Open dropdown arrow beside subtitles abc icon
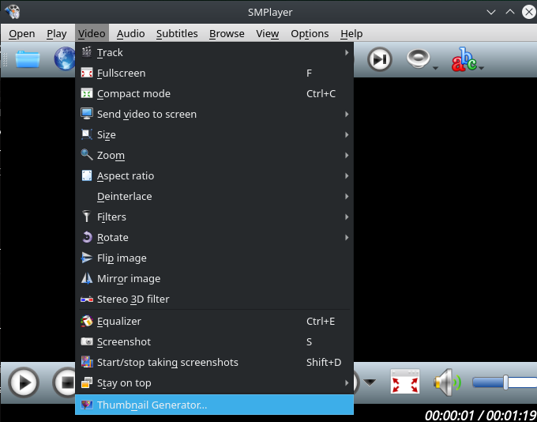 [x=481, y=68]
